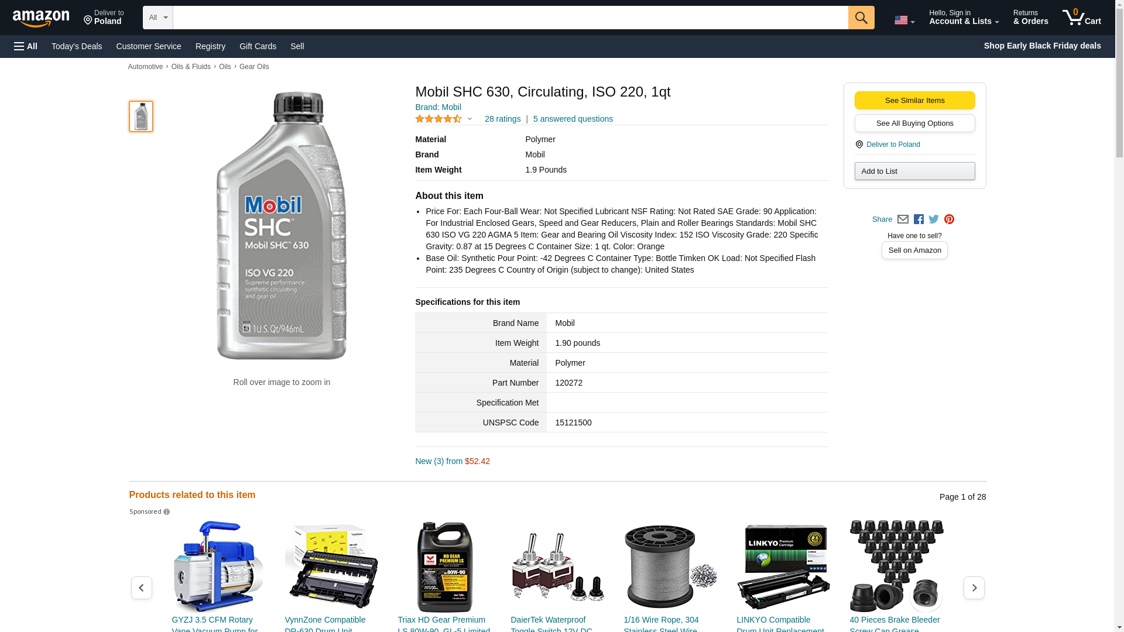Share via email envelope icon
The height and width of the screenshot is (632, 1124).
coord(903,219)
